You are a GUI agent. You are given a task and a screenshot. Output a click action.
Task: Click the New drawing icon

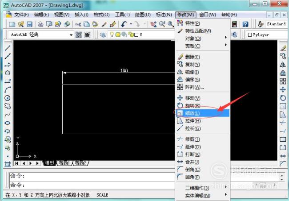click(12, 24)
